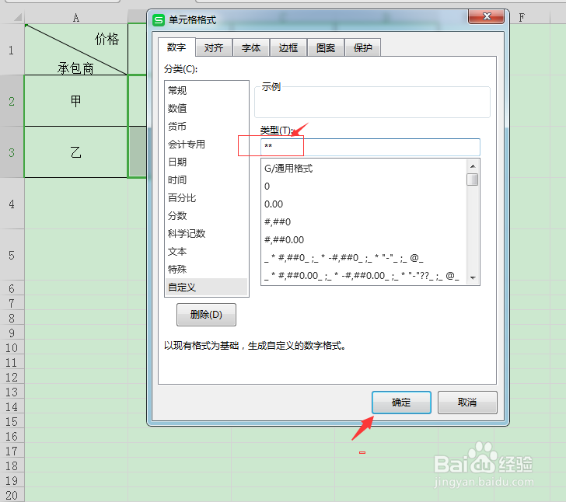Click the 类型 format input field
This screenshot has width=566, height=502.
[x=370, y=147]
